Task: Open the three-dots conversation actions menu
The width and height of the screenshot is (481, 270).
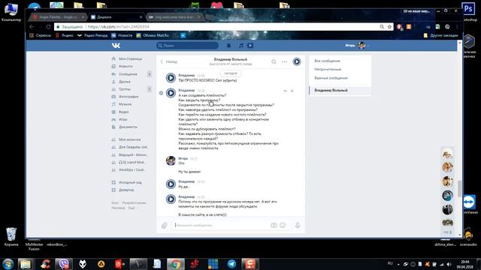Action: (284, 61)
